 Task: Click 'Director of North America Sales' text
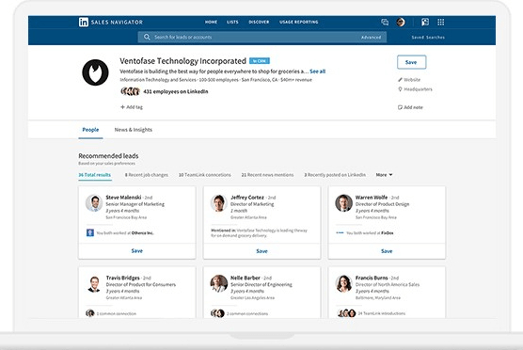(x=388, y=284)
